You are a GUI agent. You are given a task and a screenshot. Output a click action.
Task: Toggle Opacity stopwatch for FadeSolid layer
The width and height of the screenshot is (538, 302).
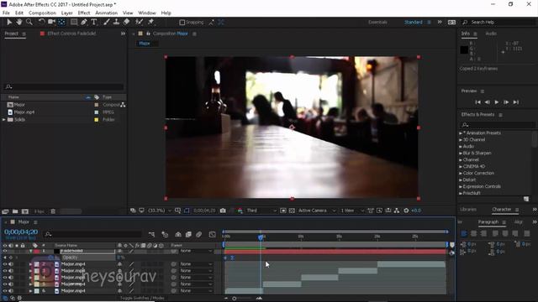pos(51,258)
